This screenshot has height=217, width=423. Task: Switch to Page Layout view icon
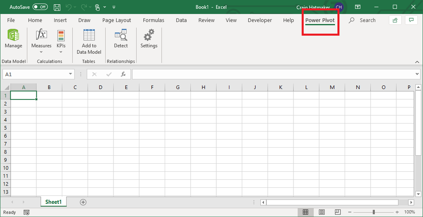[321, 212]
